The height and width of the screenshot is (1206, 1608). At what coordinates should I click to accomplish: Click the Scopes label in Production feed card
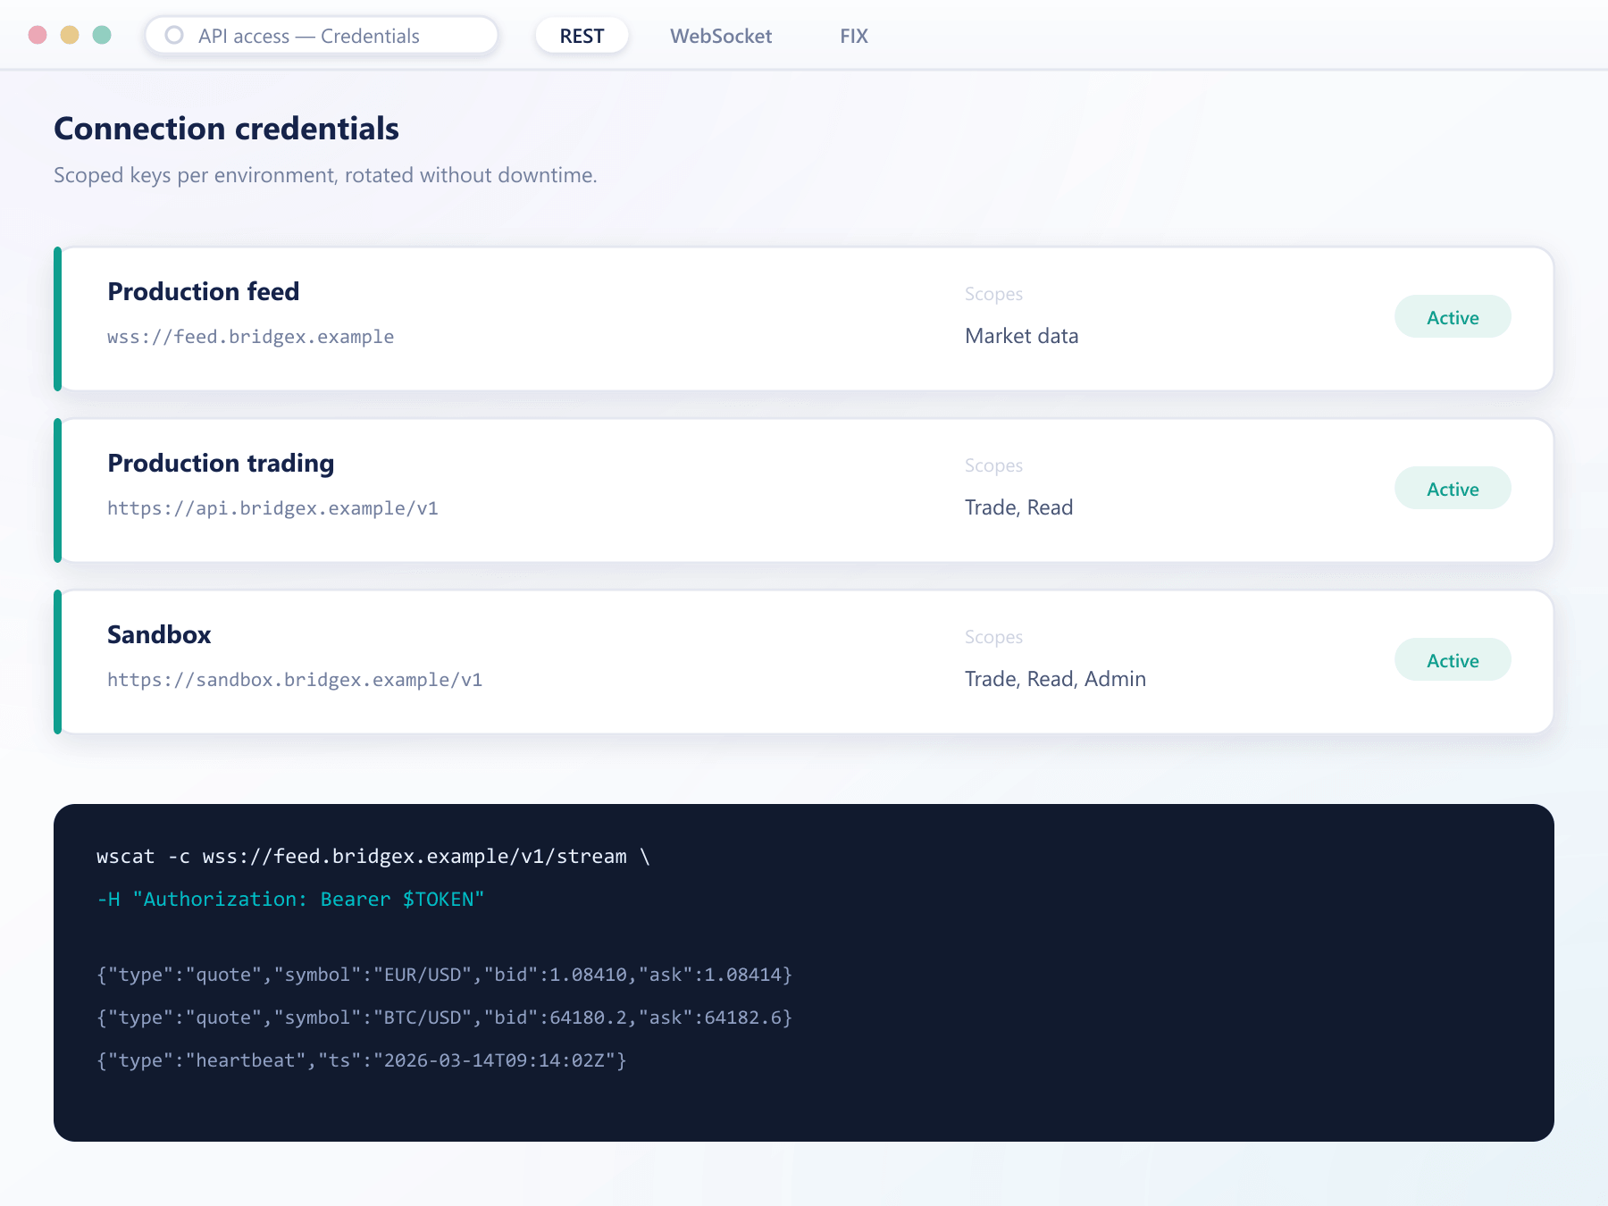click(993, 294)
